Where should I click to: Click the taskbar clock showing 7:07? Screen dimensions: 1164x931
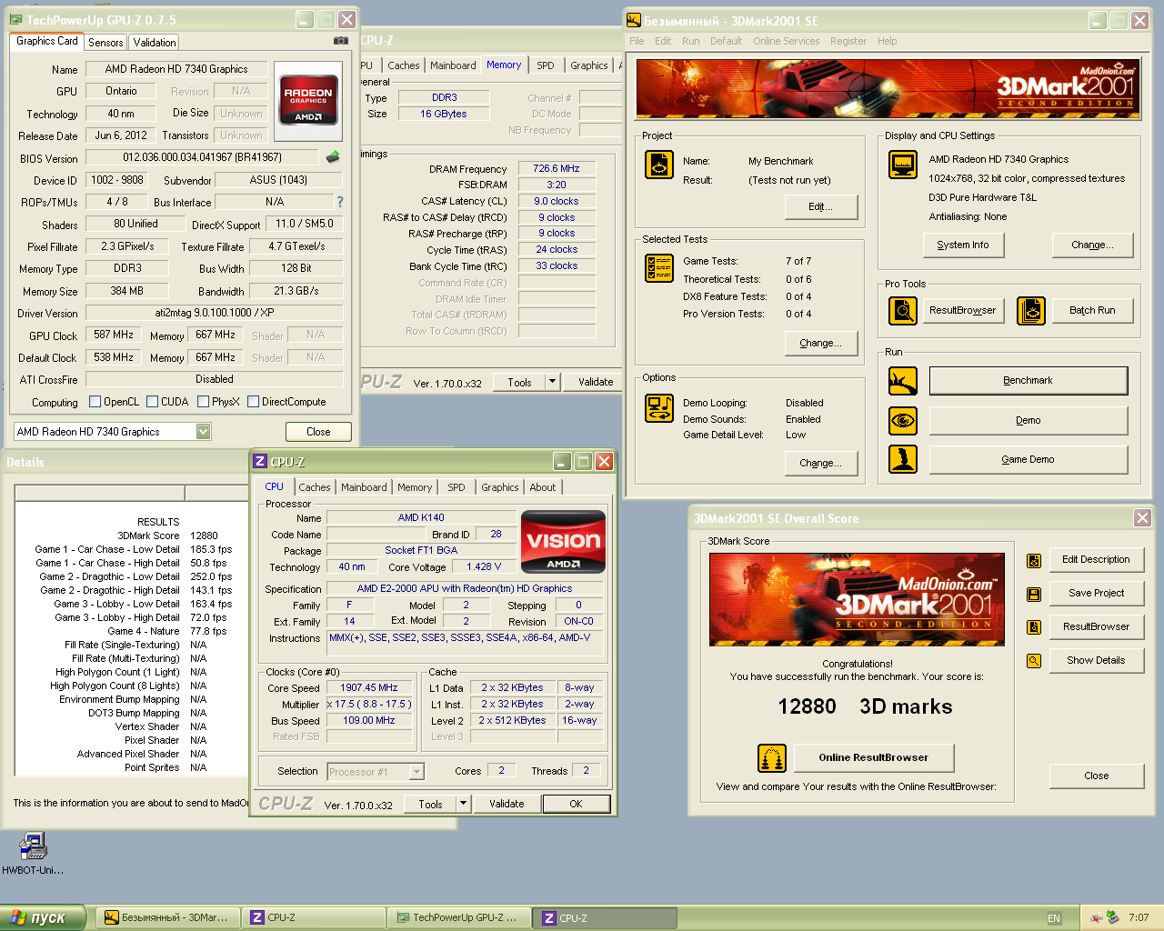[1139, 918]
